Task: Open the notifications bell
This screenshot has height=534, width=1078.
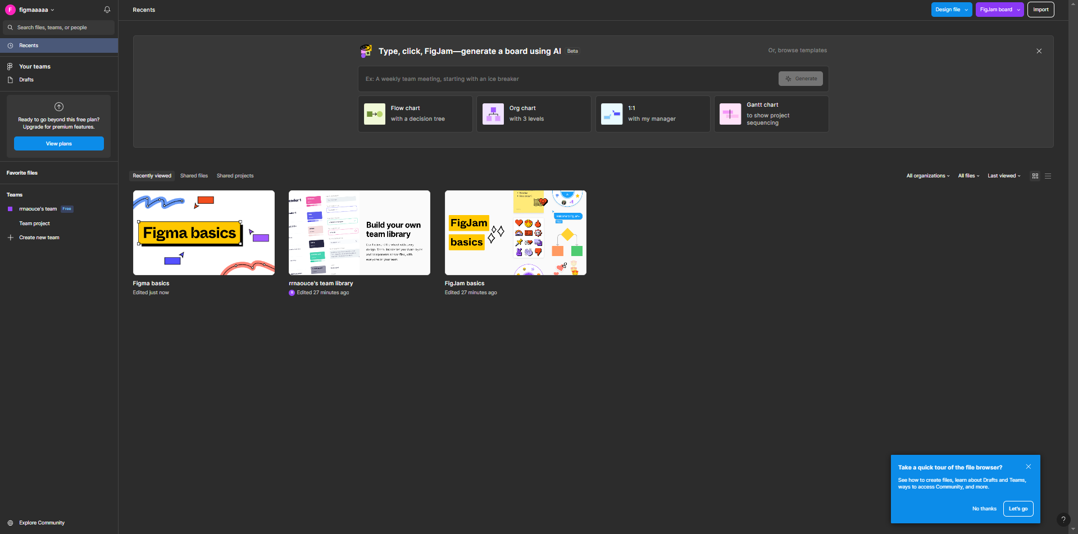Action: pos(107,10)
